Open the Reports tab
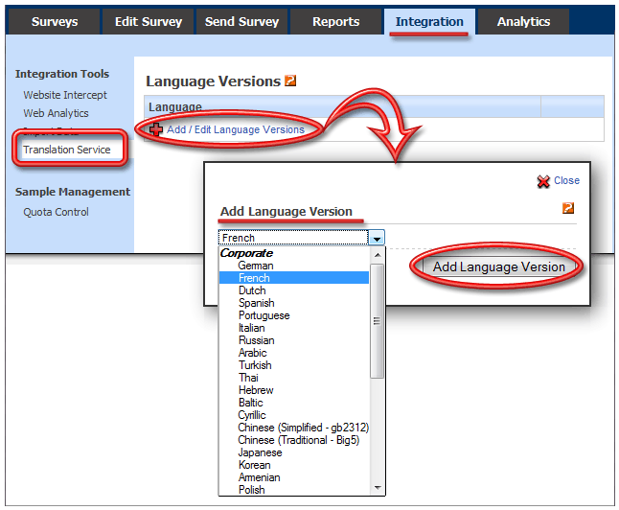Viewport: 619px width, 510px height. pyautogui.click(x=335, y=21)
